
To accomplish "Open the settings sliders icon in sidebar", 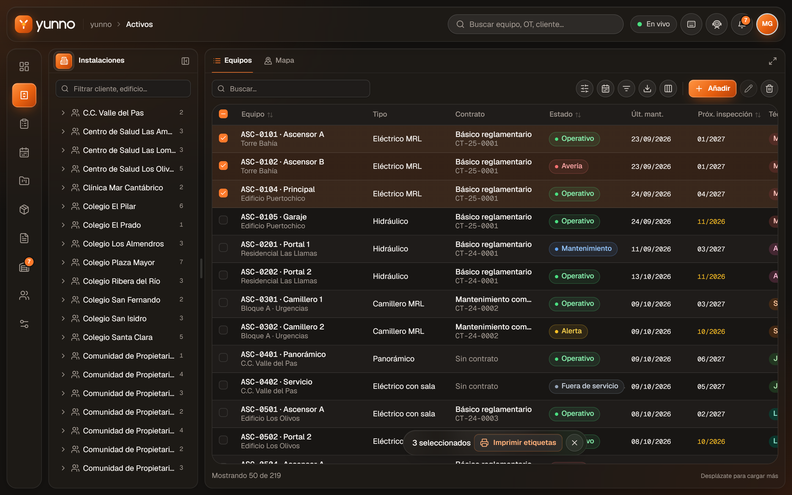I will 24,324.
